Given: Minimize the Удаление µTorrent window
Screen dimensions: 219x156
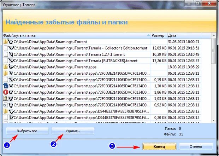Looking at the screenshot, I should 189,3.
